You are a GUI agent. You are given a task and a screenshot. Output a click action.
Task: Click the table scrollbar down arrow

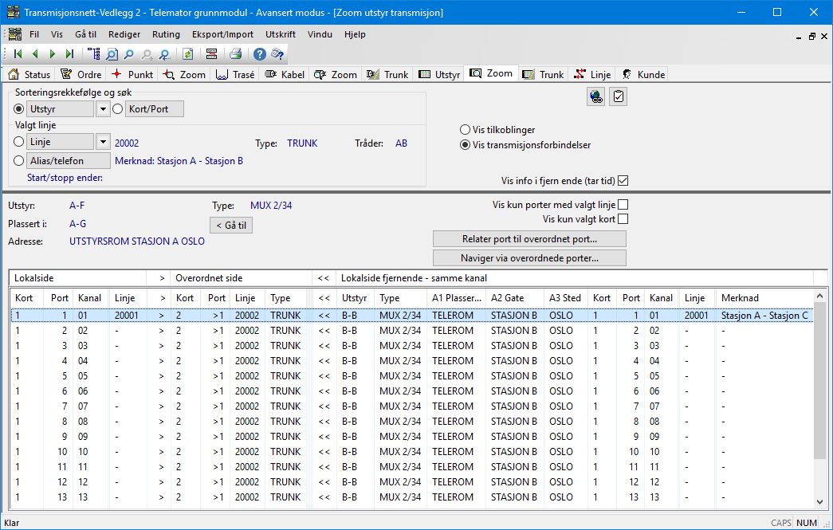coord(819,502)
